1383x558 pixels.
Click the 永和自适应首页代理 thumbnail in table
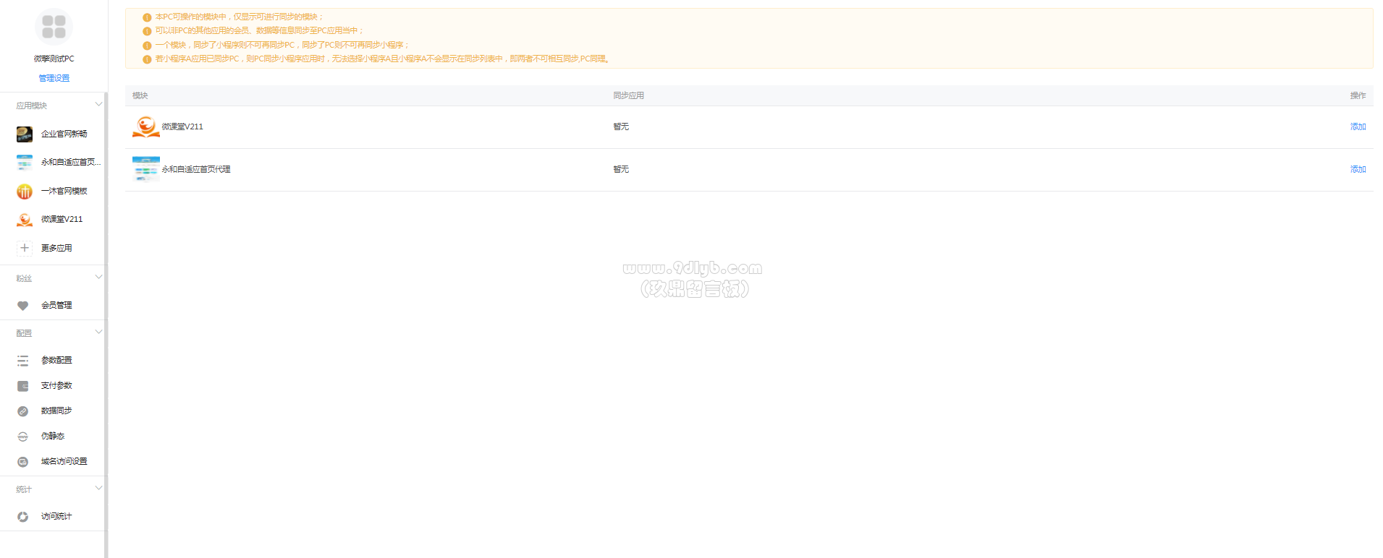pyautogui.click(x=146, y=169)
